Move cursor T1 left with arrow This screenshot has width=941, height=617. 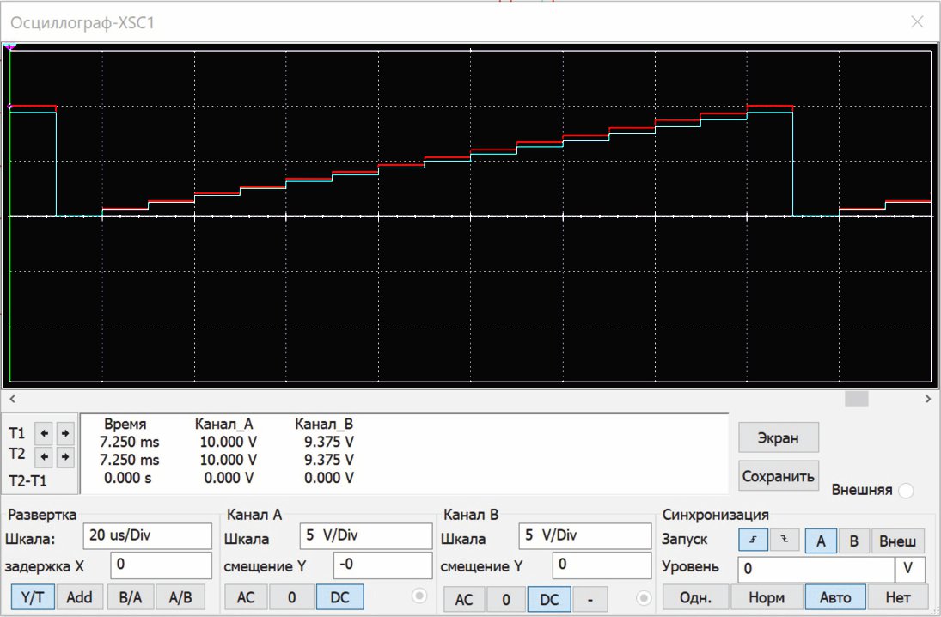pyautogui.click(x=44, y=433)
